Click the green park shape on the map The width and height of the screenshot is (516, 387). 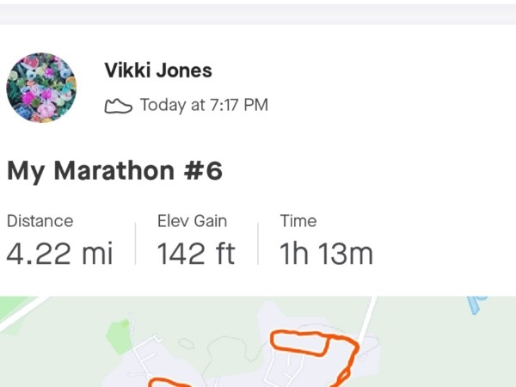pyautogui.click(x=118, y=335)
